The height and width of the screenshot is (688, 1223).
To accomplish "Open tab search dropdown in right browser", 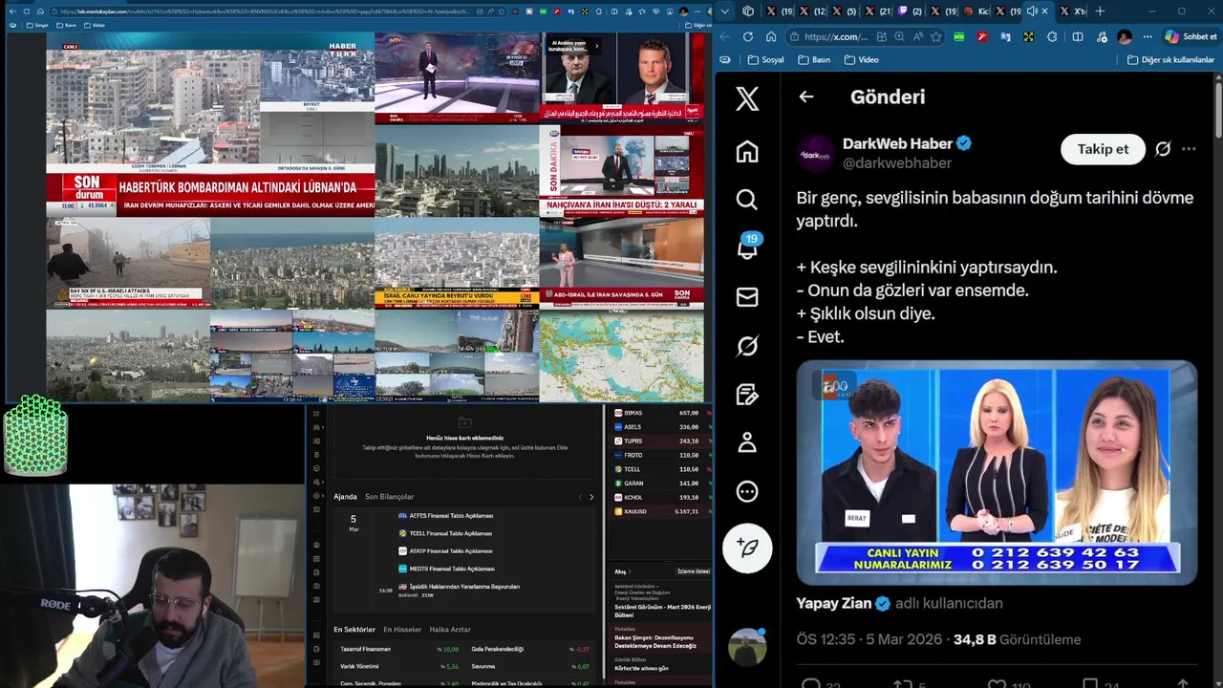I will tap(724, 11).
